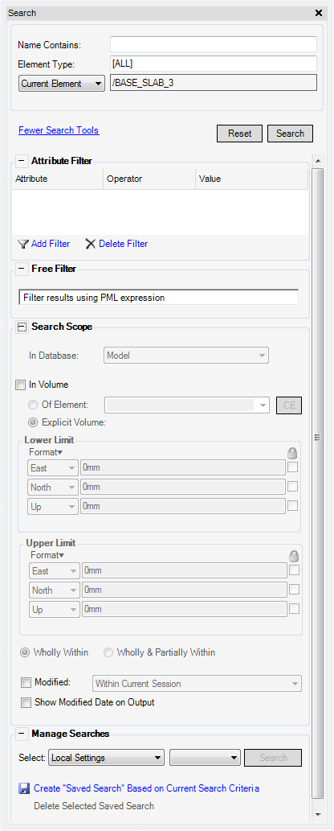This screenshot has height=831, width=334.
Task: Collapse the Attribute Filter section
Action: click(22, 161)
